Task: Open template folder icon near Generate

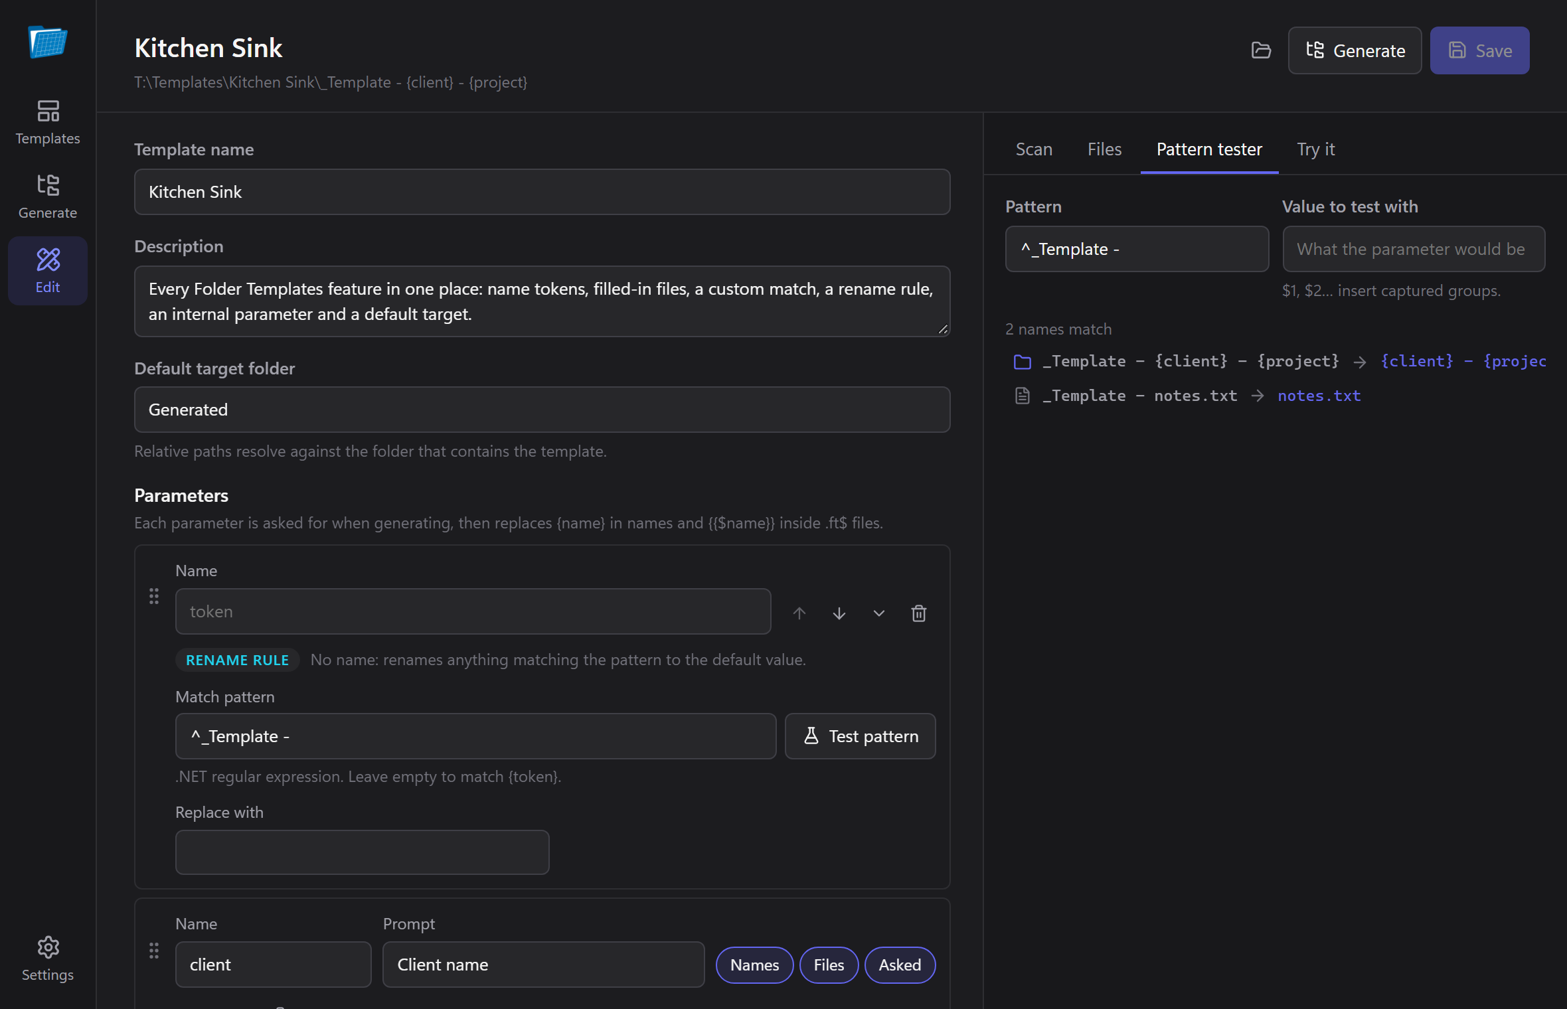Action: (x=1261, y=50)
